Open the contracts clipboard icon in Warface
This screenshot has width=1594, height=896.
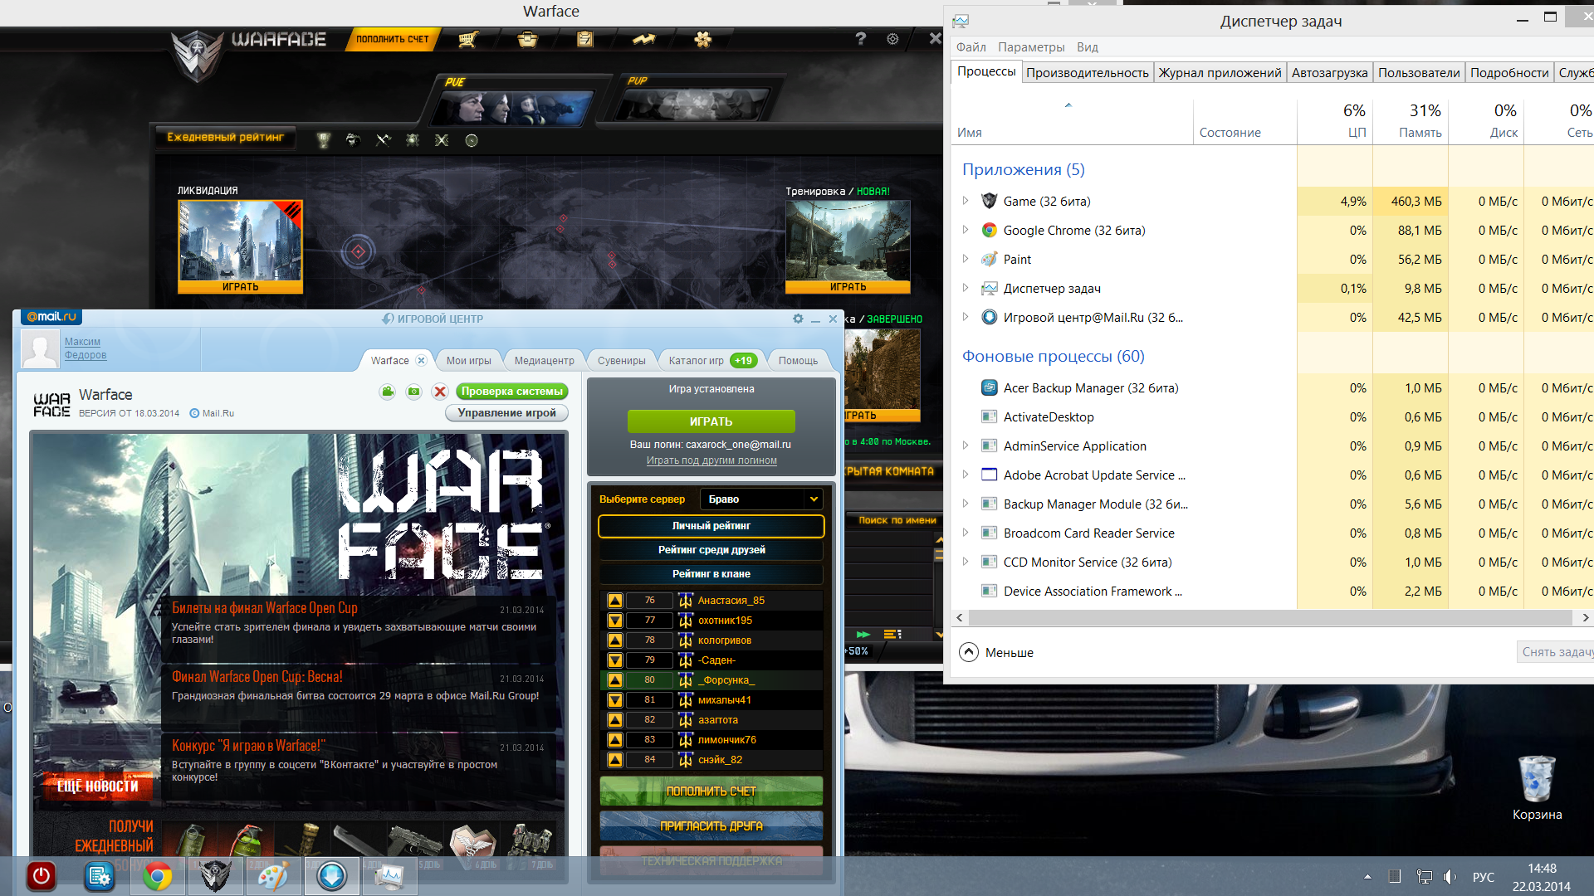585,39
